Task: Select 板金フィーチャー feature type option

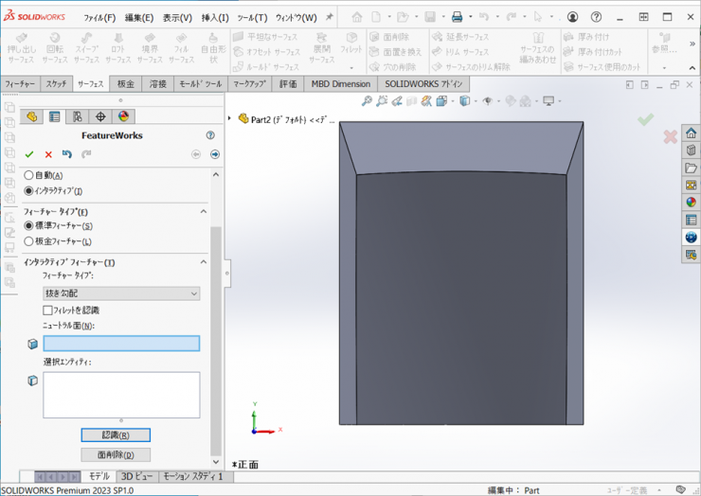Action: click(28, 241)
